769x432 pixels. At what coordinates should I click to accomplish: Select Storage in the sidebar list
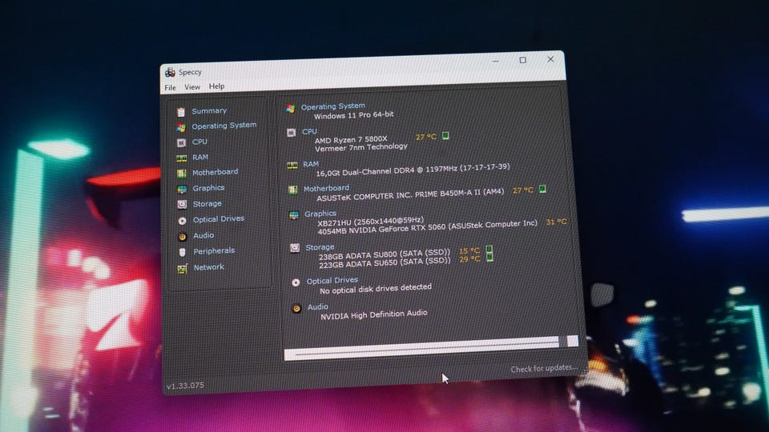[207, 204]
